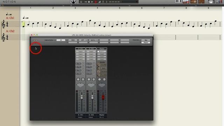Click the Bus B send knob on A: Ch2

click(x=94, y=67)
